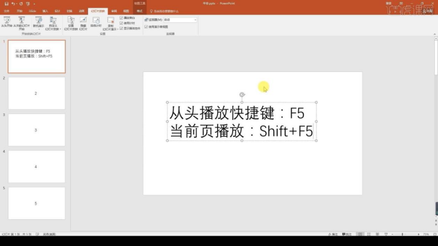The image size is (438, 246).
Task: Click Sign in (登录) in title bar
Action: click(x=389, y=3)
